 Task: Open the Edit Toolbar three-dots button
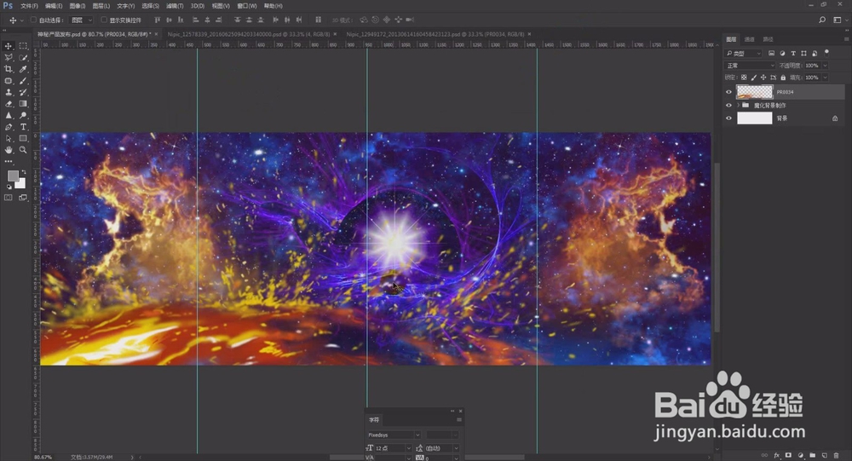tap(9, 161)
